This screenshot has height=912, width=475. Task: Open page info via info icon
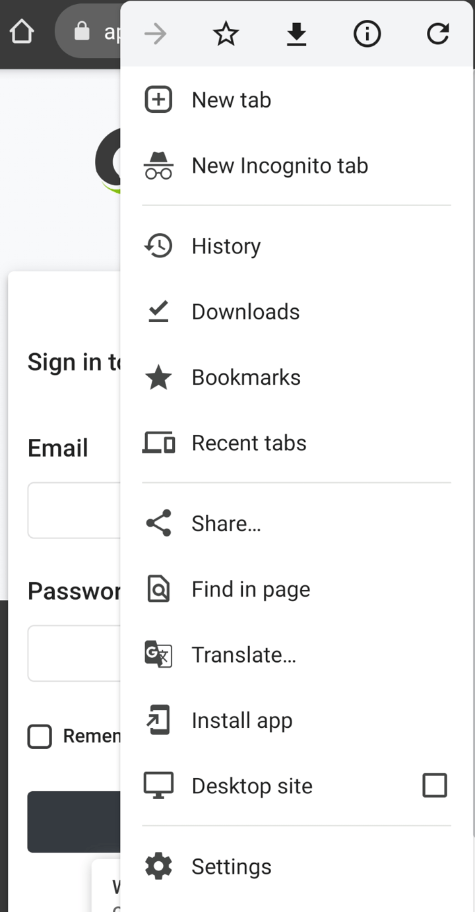[x=367, y=34]
